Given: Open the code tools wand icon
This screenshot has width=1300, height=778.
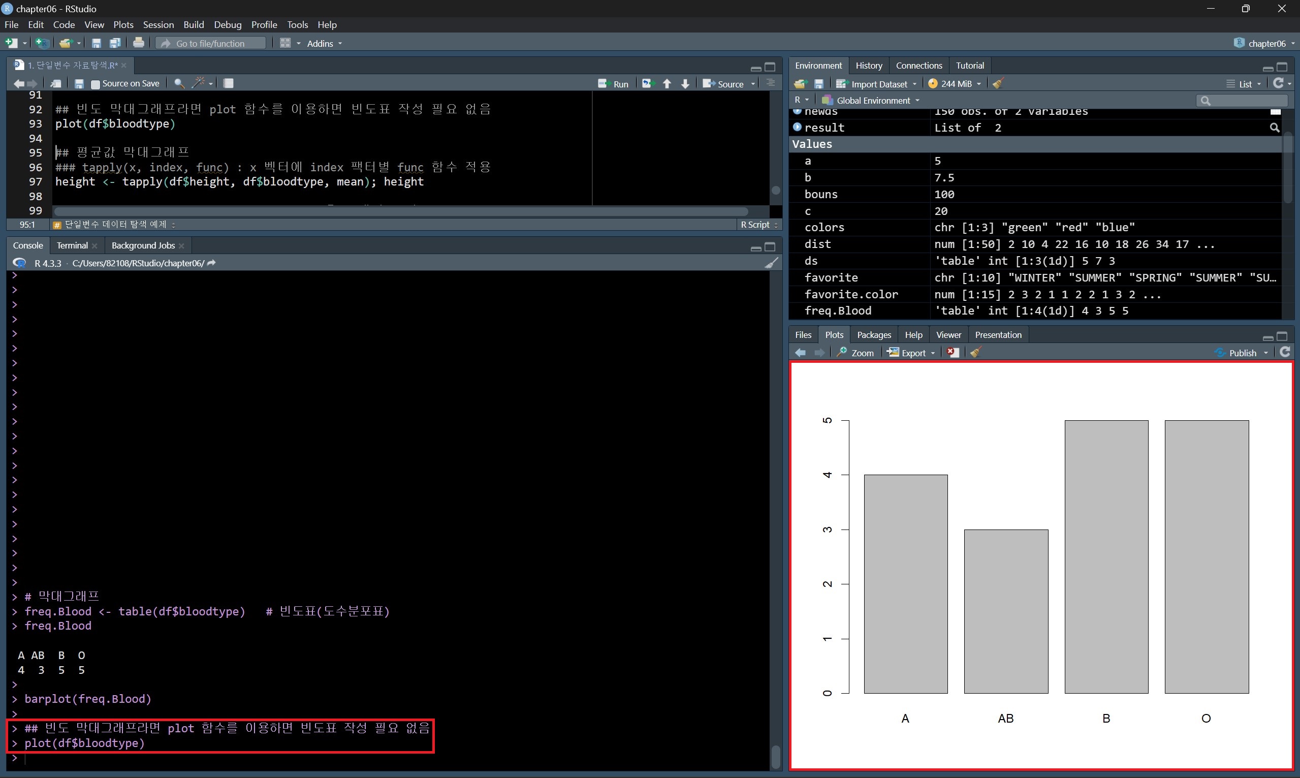Looking at the screenshot, I should (x=199, y=83).
